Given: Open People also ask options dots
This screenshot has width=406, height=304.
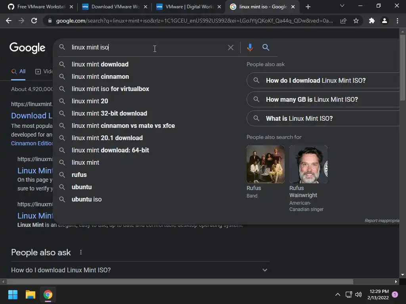Looking at the screenshot, I should pyautogui.click(x=81, y=252).
